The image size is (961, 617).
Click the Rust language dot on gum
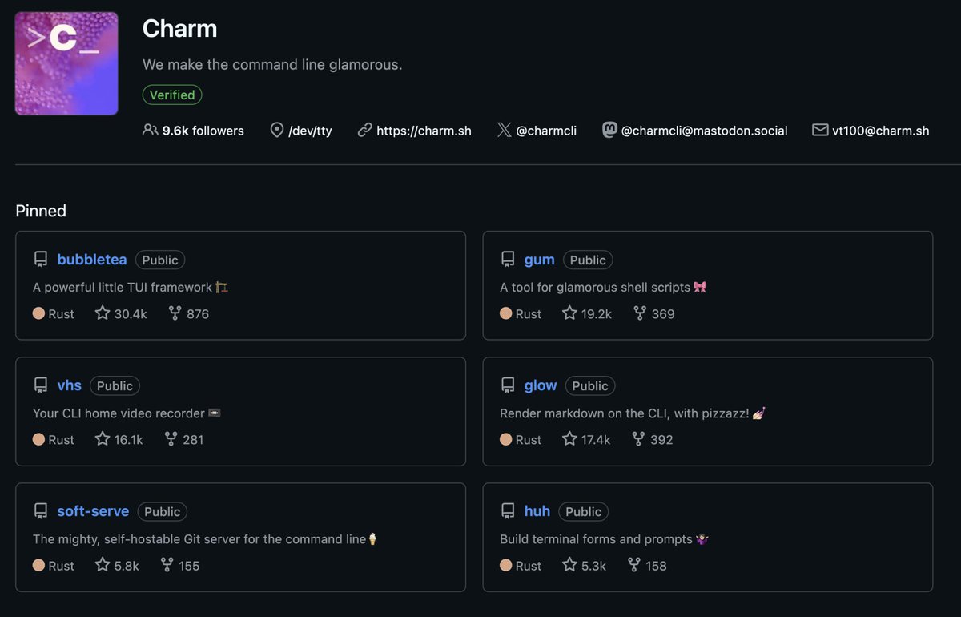click(x=505, y=313)
